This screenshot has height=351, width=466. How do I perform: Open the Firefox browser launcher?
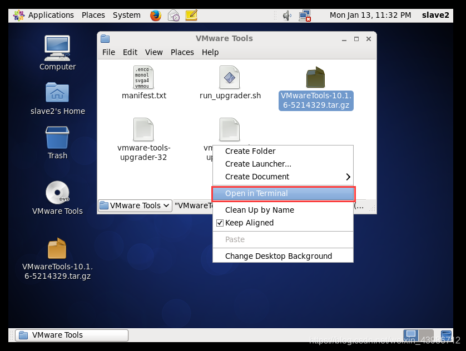pyautogui.click(x=156, y=16)
